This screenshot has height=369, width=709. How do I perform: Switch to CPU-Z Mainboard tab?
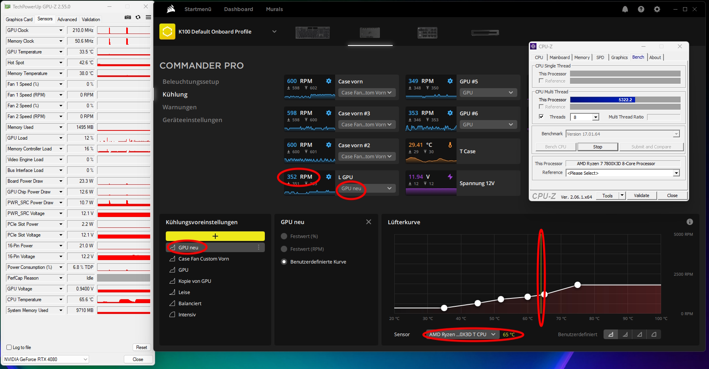tap(560, 57)
